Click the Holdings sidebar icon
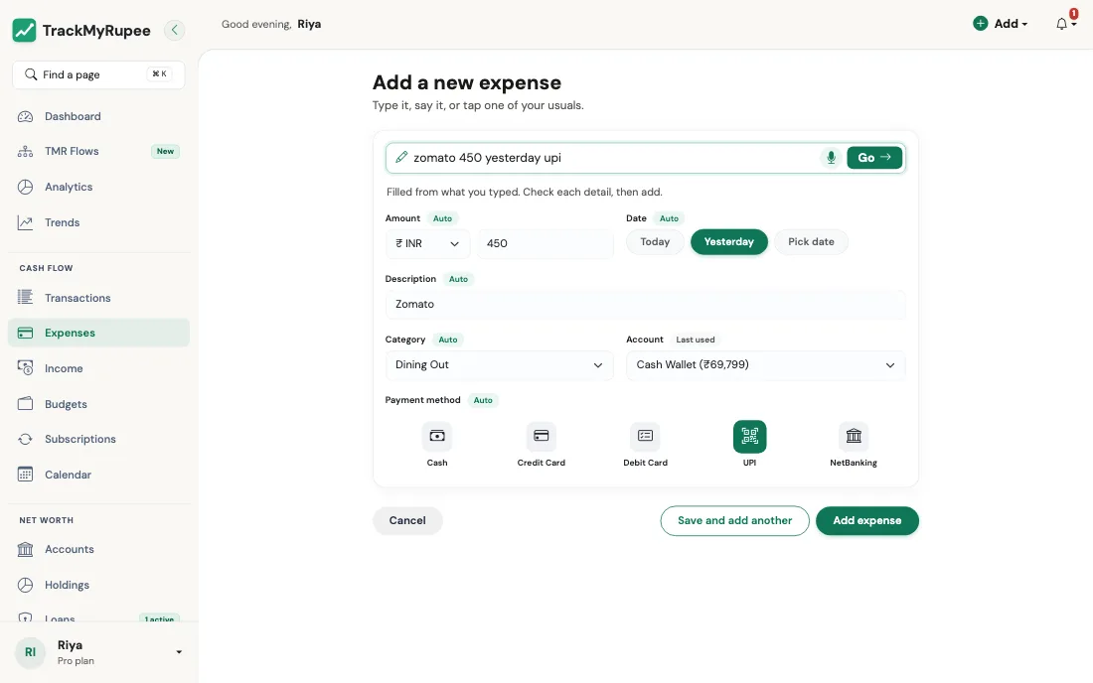The image size is (1093, 683). tap(25, 585)
